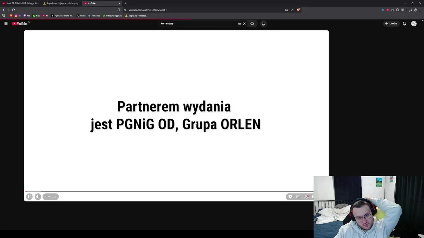Viewport: 424px width, 238px height.
Task: Open the browser main menu
Action: point(420,10)
